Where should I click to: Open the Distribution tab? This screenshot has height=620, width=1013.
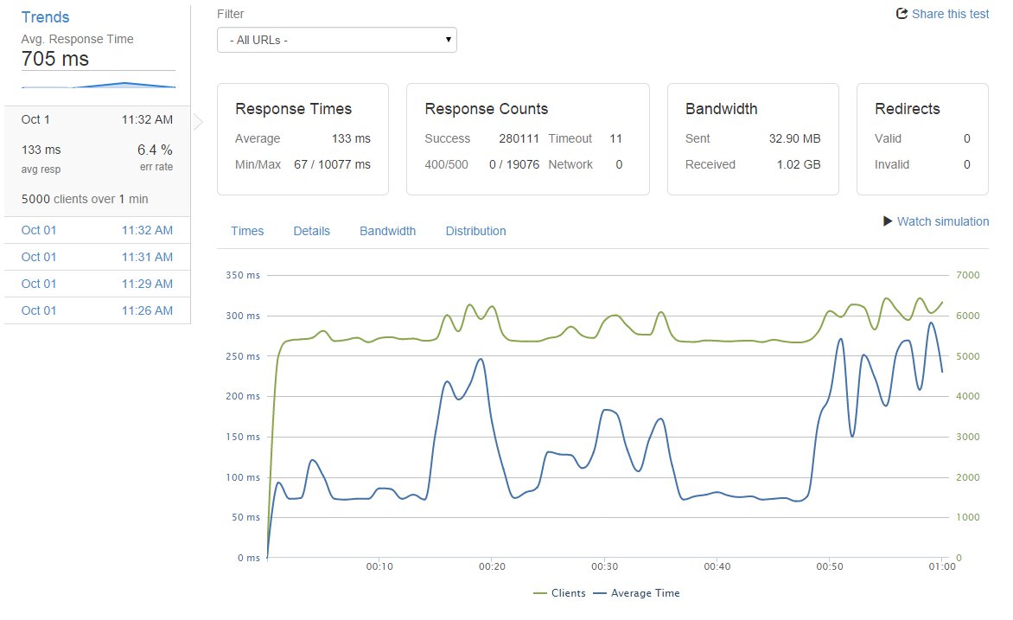[475, 231]
